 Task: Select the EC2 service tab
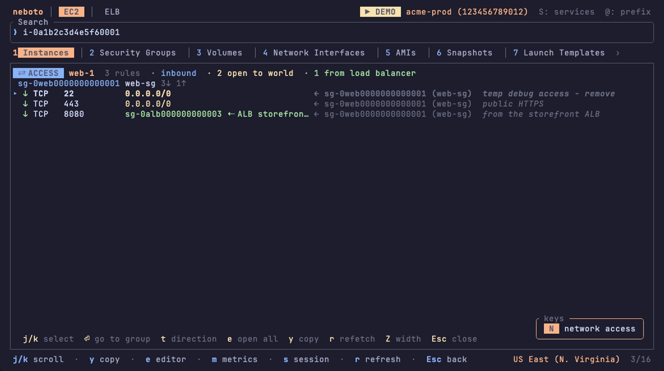click(x=71, y=12)
